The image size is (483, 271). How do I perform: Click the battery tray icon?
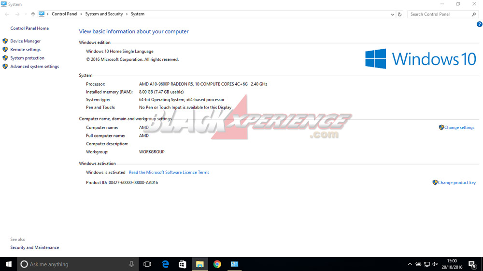point(418,264)
